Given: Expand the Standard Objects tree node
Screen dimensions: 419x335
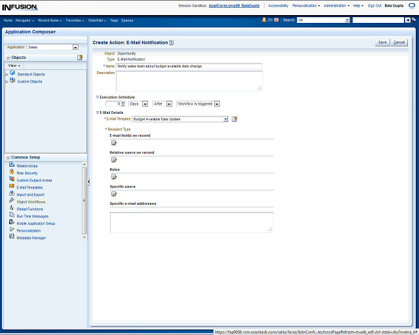Looking at the screenshot, I should click(7, 75).
